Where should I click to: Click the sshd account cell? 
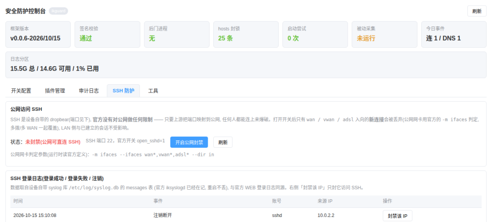(x=277, y=216)
